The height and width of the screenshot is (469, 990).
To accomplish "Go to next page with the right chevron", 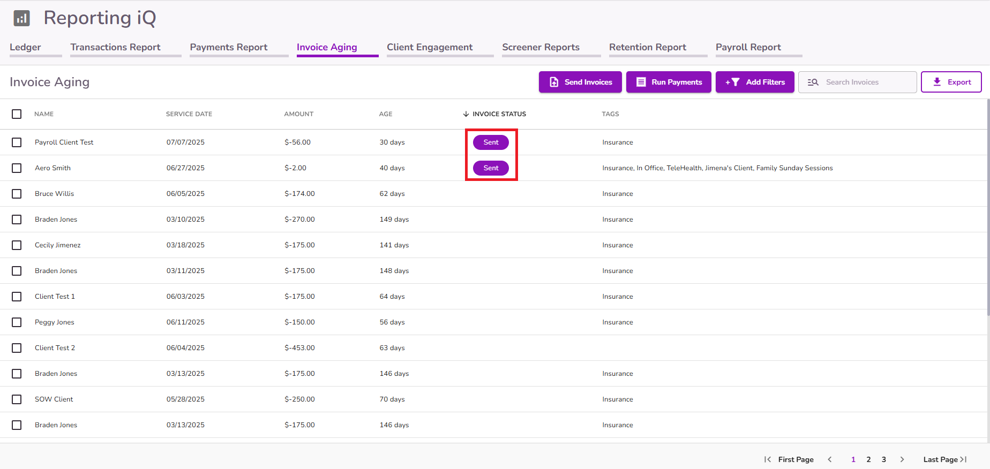I will (902, 459).
